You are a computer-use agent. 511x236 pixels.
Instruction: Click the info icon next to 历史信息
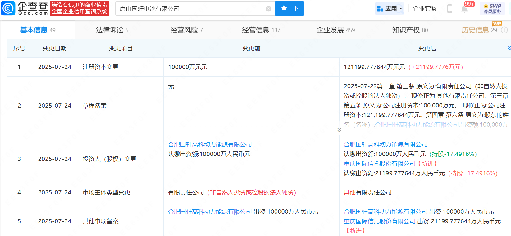(x=504, y=30)
